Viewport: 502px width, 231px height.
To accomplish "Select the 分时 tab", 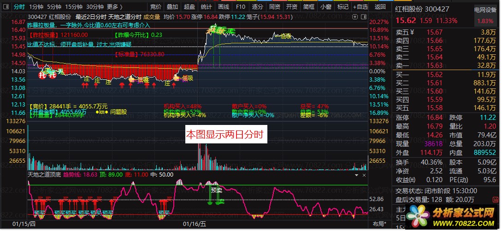I will pos(19,7).
